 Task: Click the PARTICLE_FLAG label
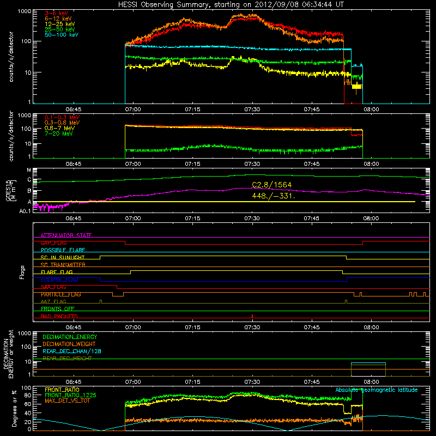tap(61, 294)
